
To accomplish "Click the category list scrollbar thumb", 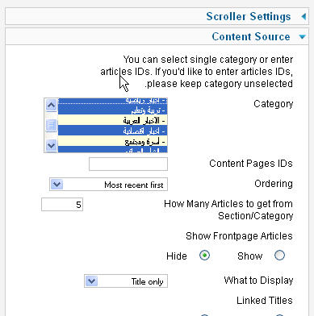I will (x=51, y=125).
